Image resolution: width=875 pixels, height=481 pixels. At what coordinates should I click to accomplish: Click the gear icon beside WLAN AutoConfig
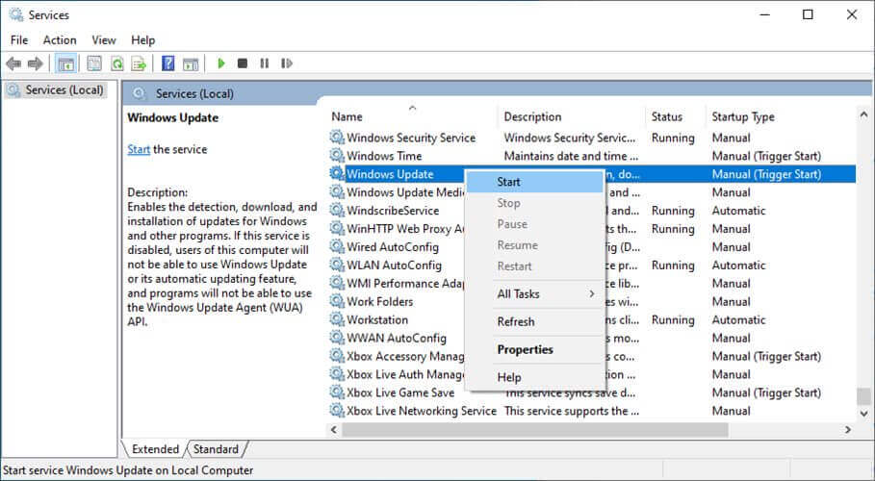pos(337,265)
